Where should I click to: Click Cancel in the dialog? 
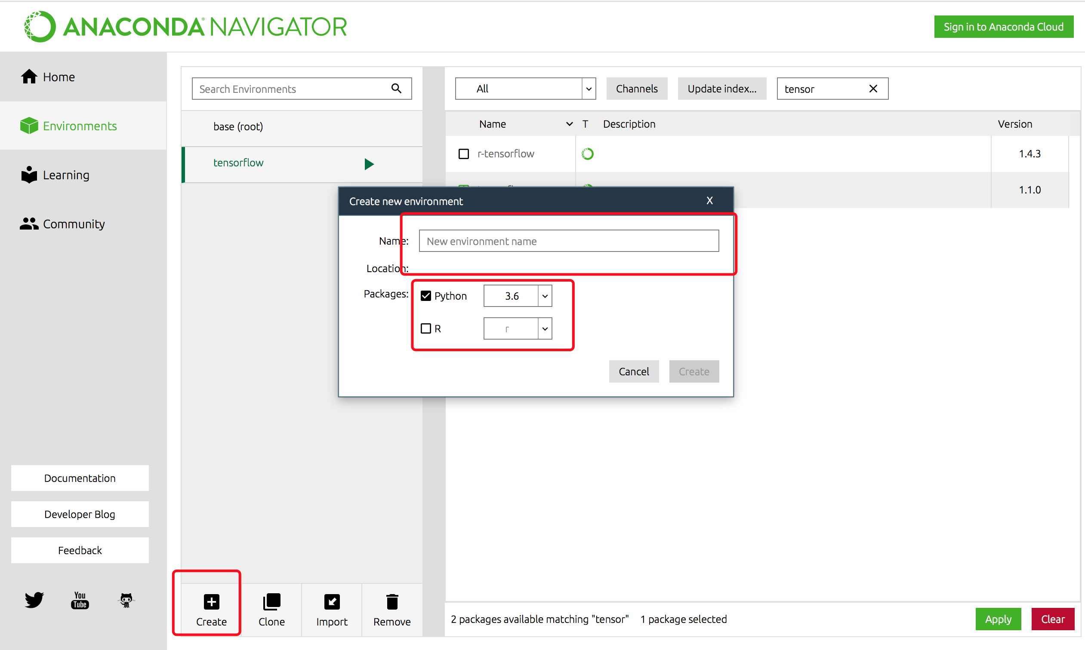click(x=634, y=371)
